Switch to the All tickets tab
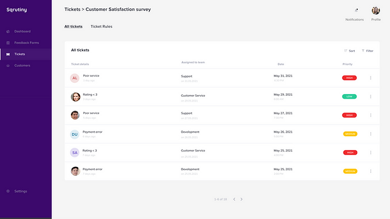 [x=74, y=27]
